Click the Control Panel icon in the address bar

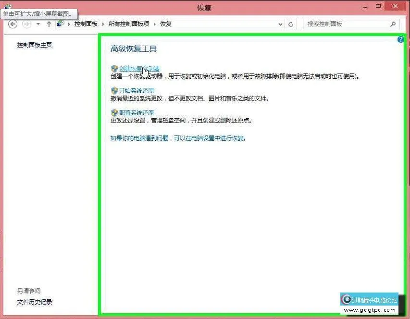60,23
